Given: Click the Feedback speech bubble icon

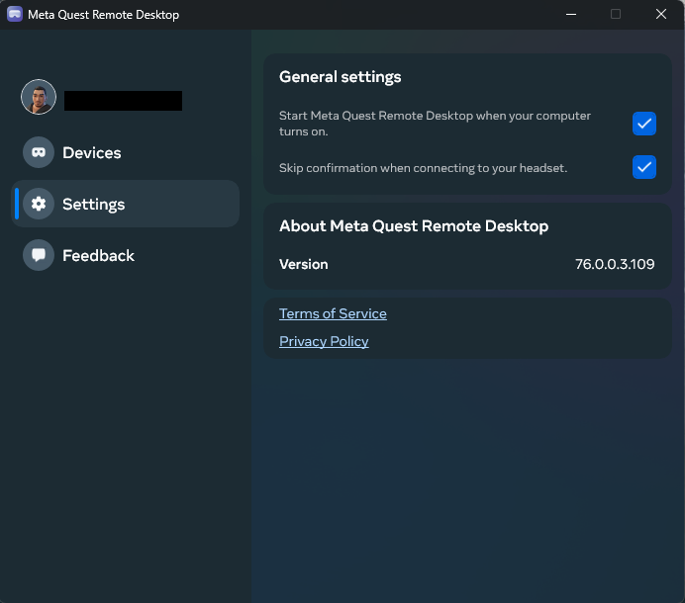Looking at the screenshot, I should (39, 255).
